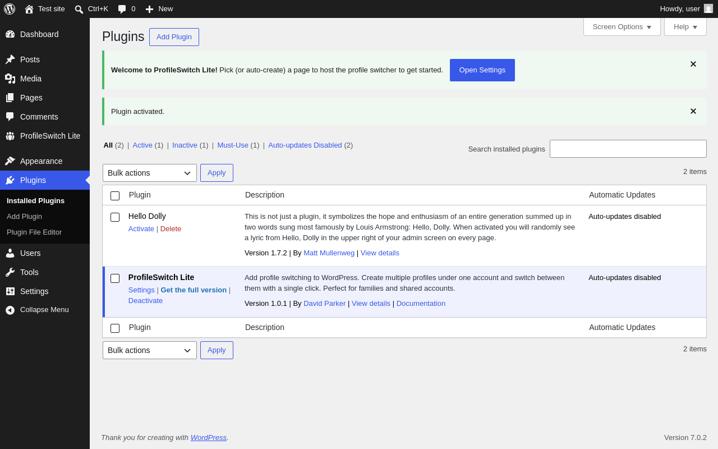The width and height of the screenshot is (718, 449).
Task: Check the Hello Dolly plugin checkbox
Action: point(115,217)
